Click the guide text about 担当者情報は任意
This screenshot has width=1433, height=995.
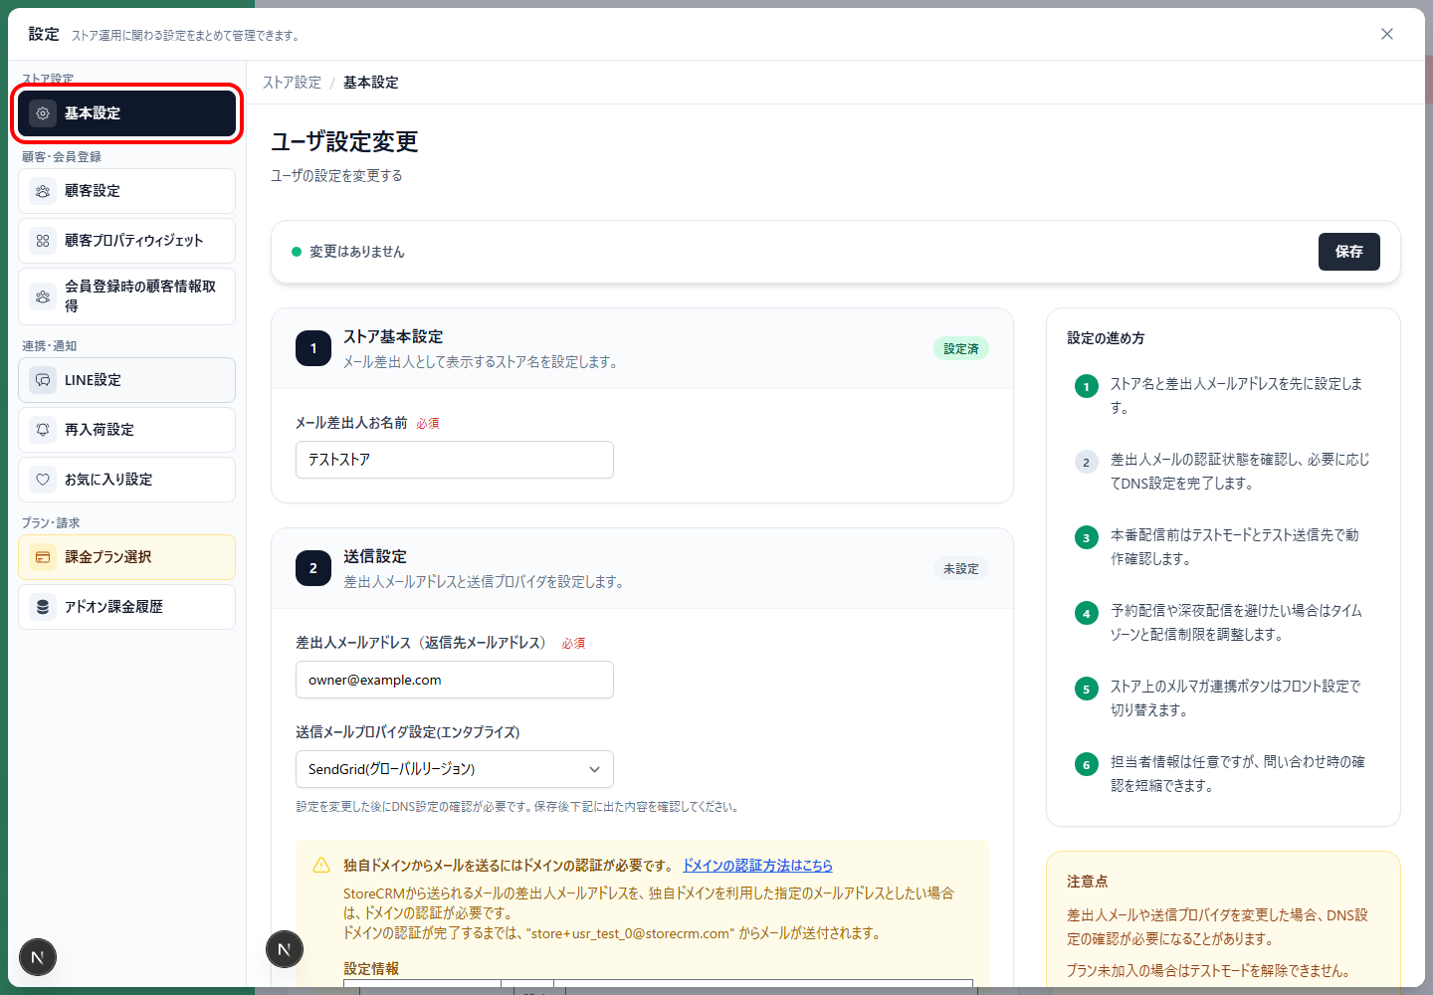pos(1238,774)
